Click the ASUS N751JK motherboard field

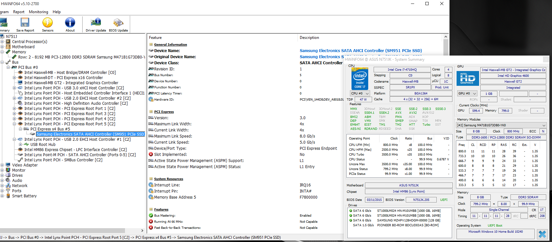[409, 185]
